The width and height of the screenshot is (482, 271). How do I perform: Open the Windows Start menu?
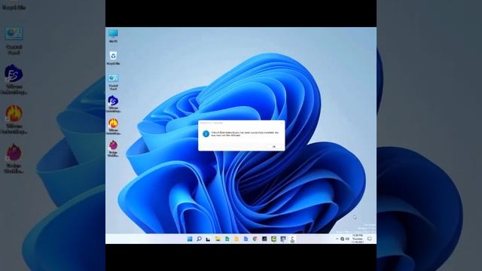click(190, 239)
